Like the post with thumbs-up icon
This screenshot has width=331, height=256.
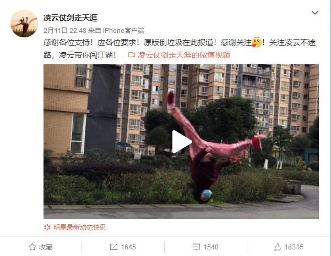pos(277,247)
